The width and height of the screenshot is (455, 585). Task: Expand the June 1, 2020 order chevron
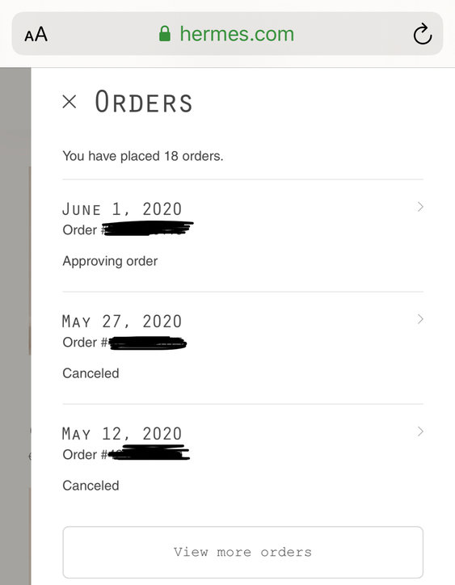pos(420,207)
